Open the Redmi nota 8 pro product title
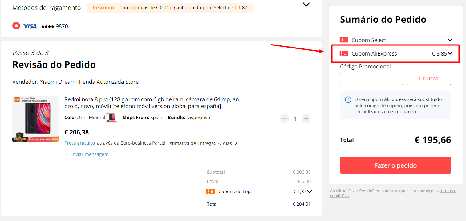The image size is (466, 221). 152,103
